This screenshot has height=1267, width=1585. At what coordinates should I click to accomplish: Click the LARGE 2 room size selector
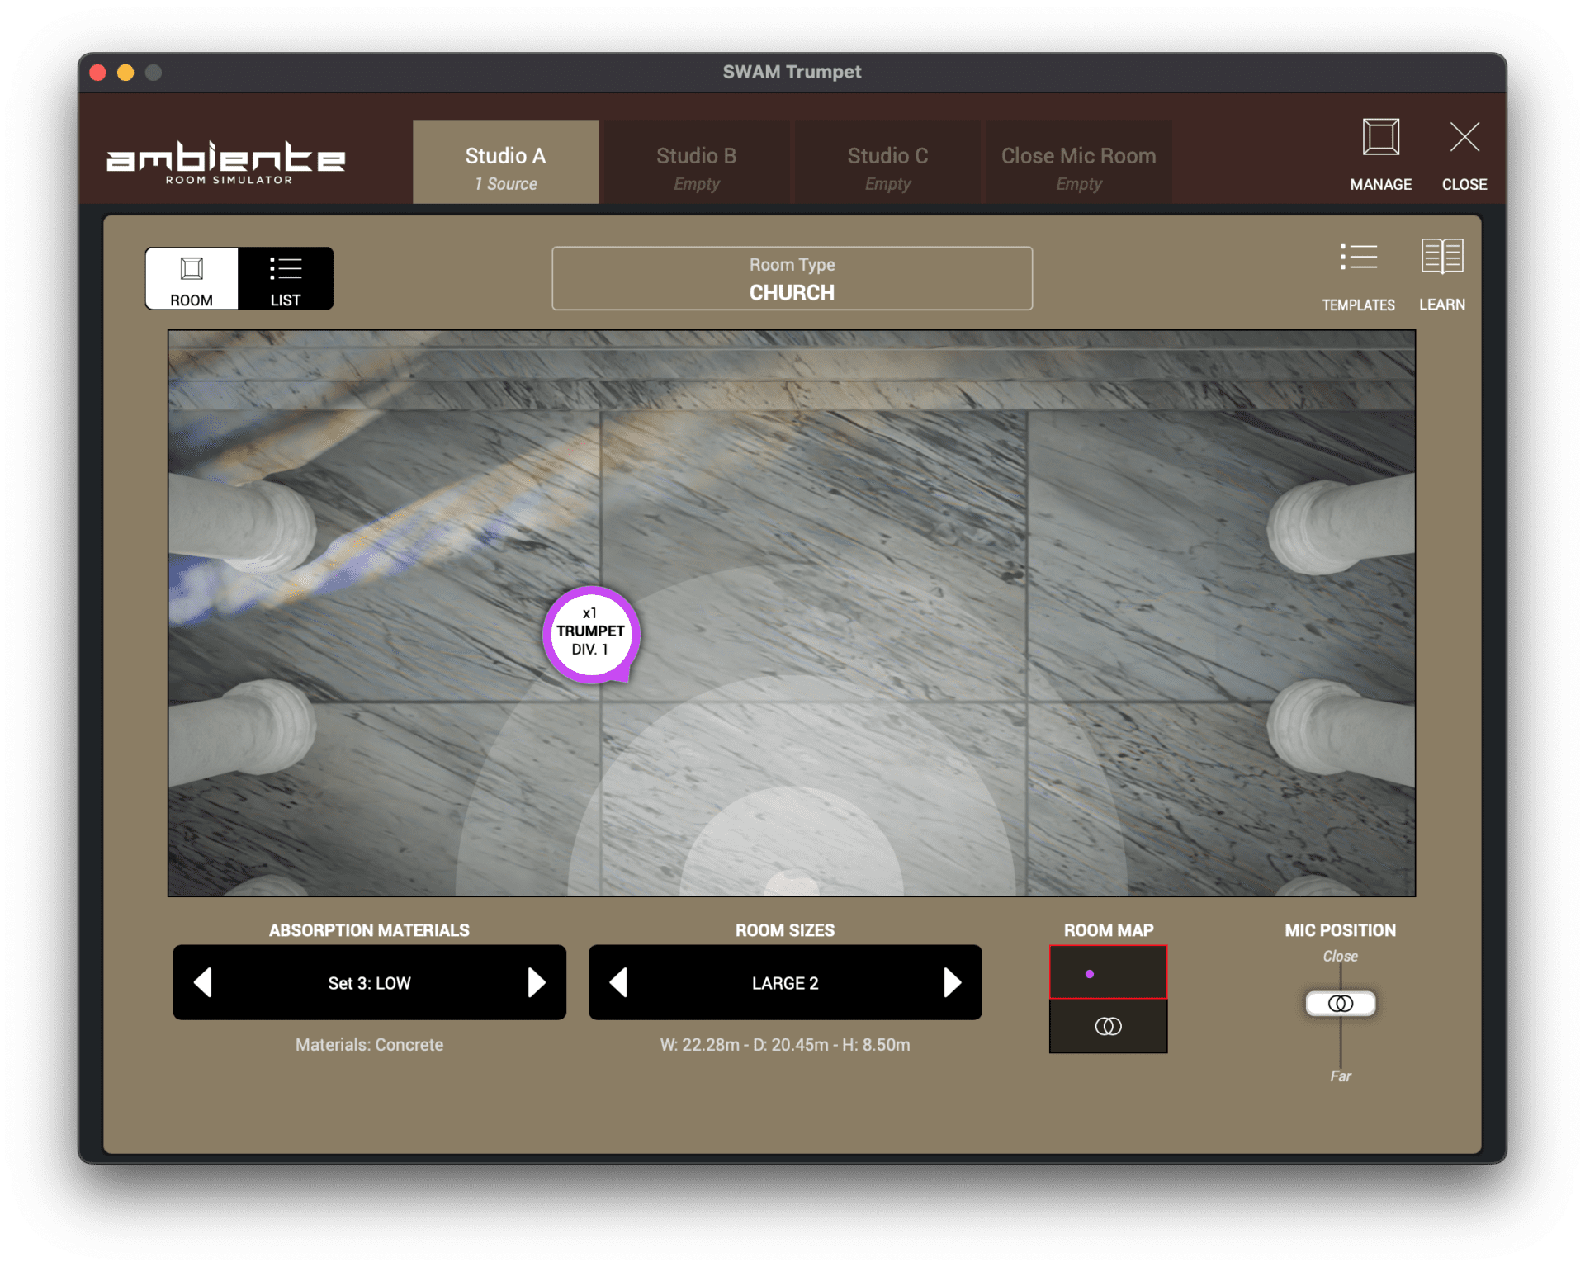point(784,982)
